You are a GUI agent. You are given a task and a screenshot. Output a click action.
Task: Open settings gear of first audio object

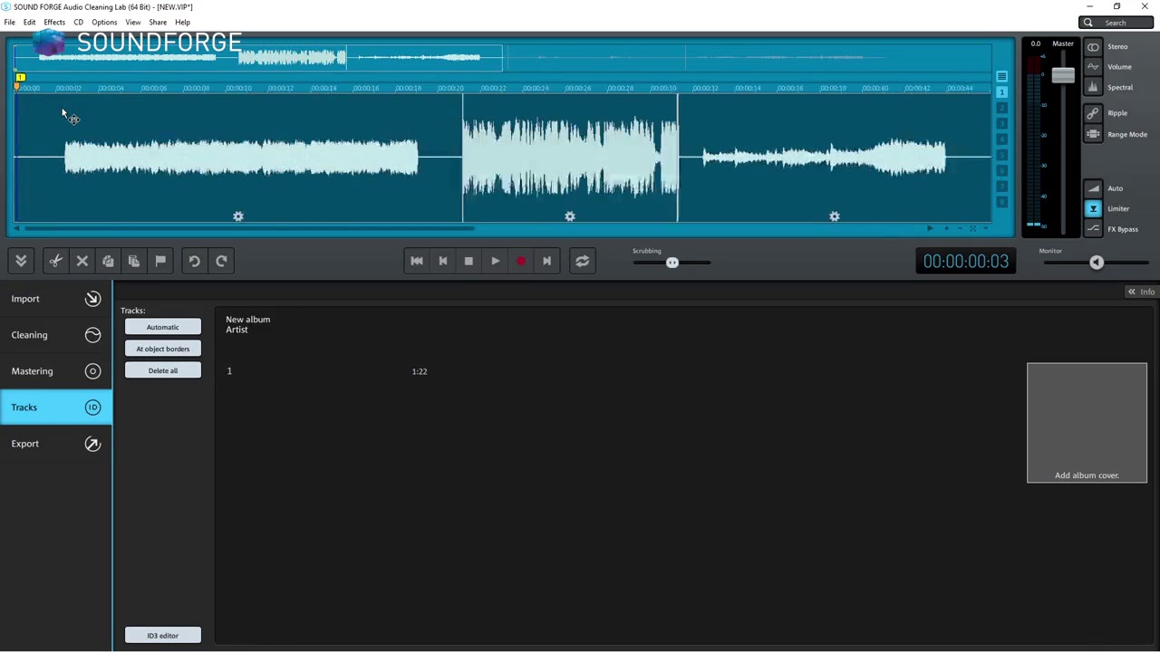(x=238, y=216)
